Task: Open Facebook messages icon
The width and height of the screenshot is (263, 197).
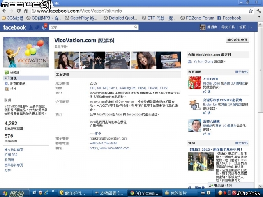Action: [x=37, y=27]
